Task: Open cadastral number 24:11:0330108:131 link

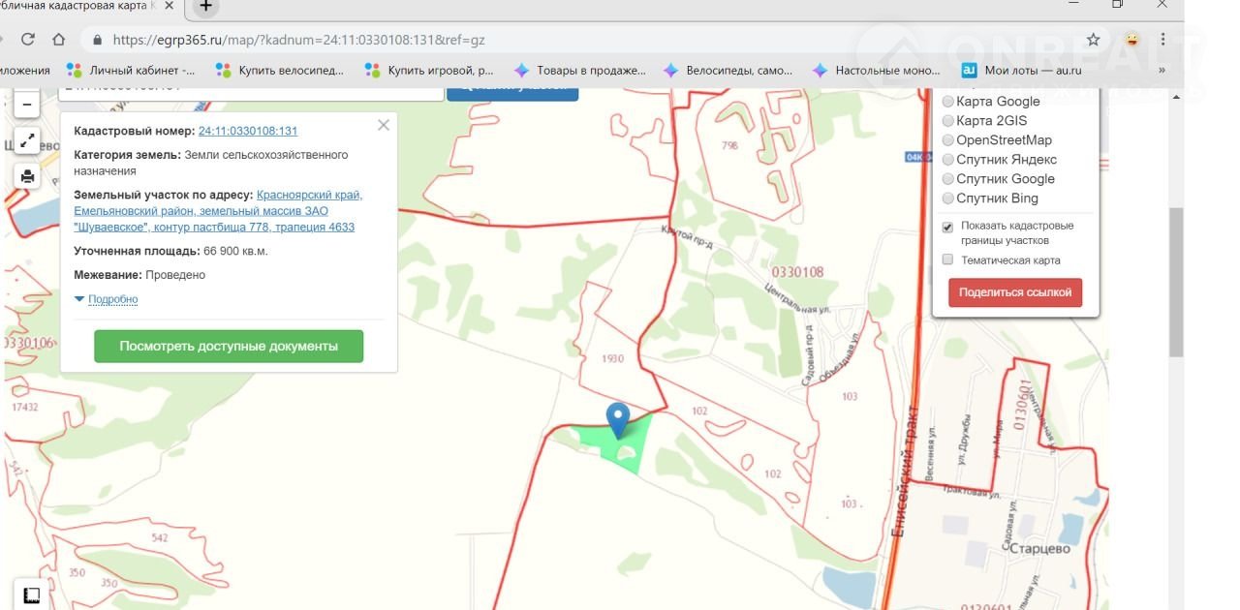Action: coord(248,131)
